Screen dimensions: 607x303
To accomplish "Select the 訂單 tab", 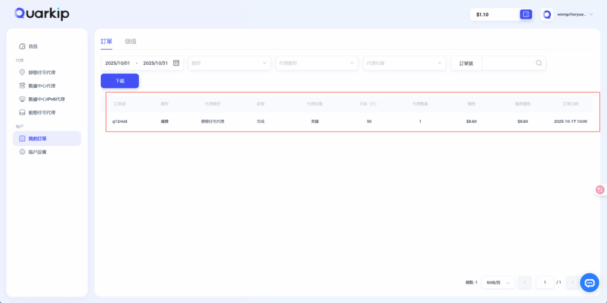I will tap(106, 42).
